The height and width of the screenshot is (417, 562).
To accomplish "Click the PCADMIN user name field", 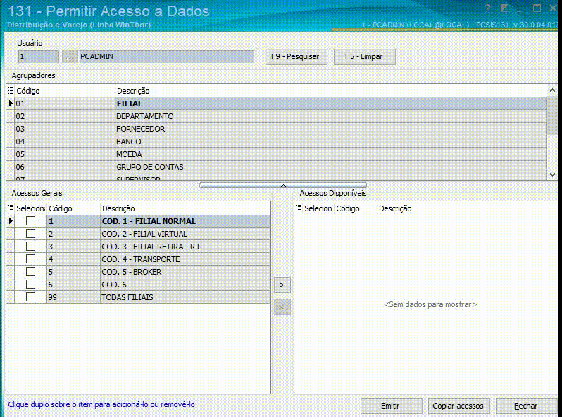I will coord(167,56).
